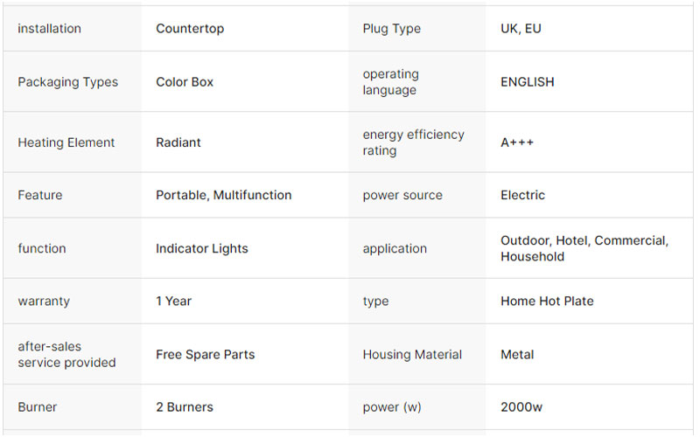This screenshot has height=437, width=700.
Task: Click the 'Countertop' installation value
Action: 190,29
